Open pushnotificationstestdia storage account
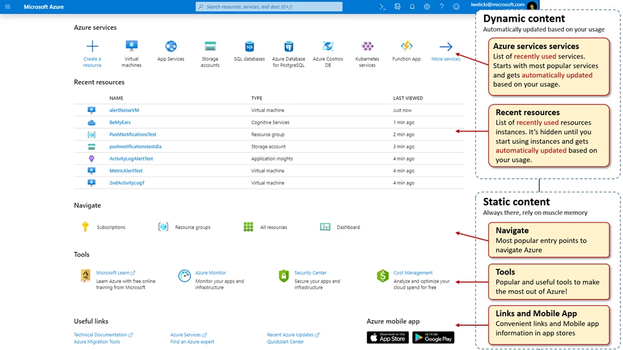Screen dimensions: 623x350 coord(135,146)
